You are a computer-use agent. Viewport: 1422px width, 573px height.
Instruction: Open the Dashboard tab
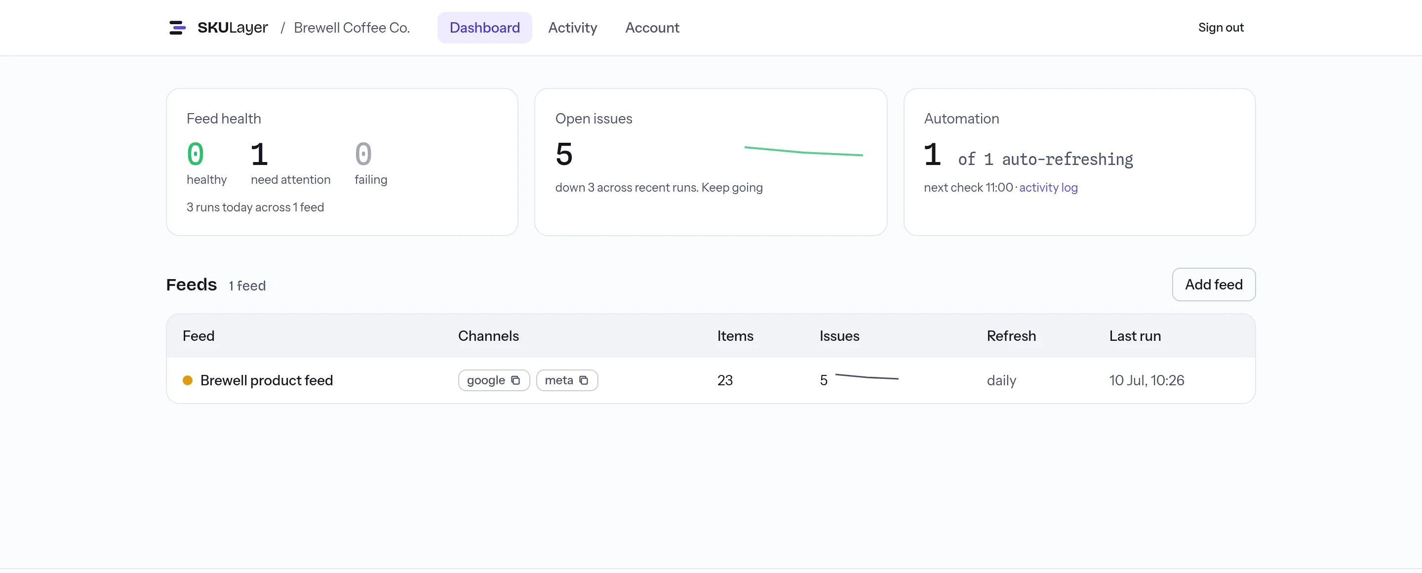pyautogui.click(x=484, y=28)
